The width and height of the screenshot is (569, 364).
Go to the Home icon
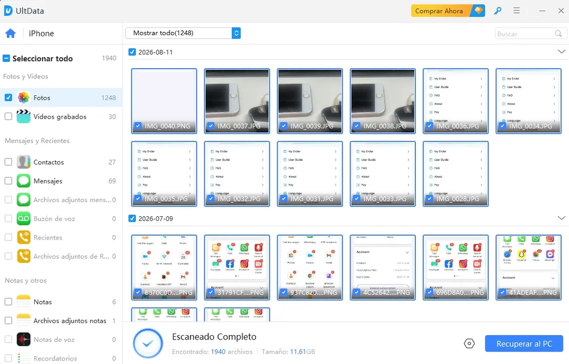(10, 34)
